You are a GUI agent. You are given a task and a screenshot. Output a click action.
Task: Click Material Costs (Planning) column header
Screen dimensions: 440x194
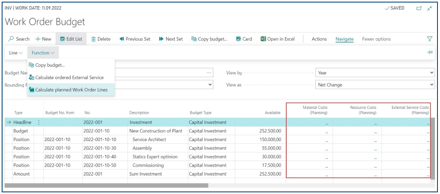pos(315,110)
